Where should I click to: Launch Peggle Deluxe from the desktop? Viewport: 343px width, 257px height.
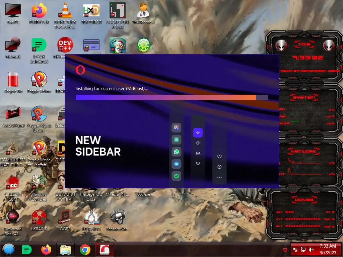click(39, 79)
